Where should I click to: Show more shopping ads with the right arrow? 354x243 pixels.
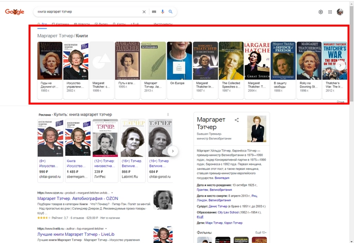(173, 151)
